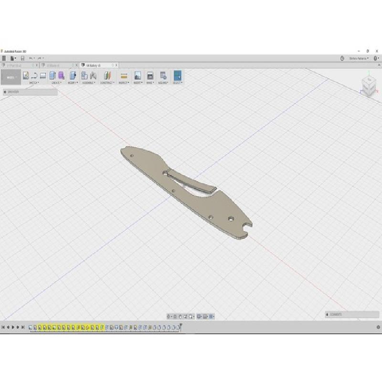This screenshot has height=382, width=382.
Task: Select the sketch Rectangle tool icon
Action: pos(43,75)
